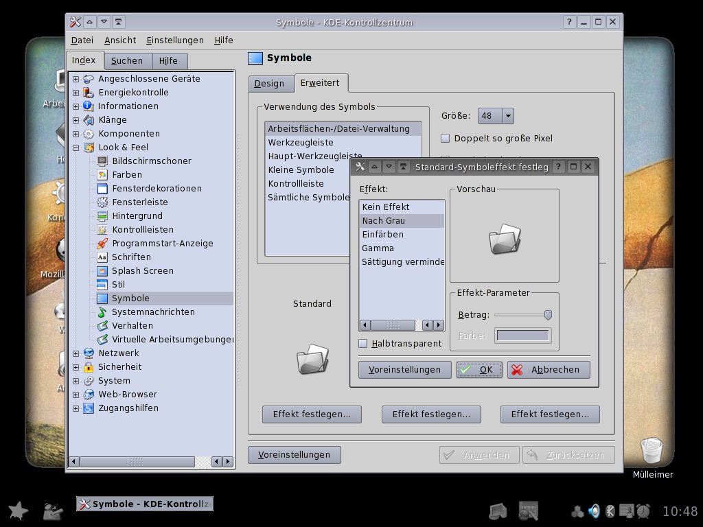Click the Komponenten gear icon
703x527 pixels.
tap(89, 134)
